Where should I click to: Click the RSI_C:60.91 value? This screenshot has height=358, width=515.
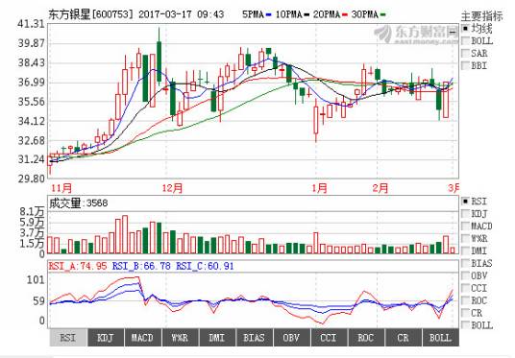[x=205, y=266]
